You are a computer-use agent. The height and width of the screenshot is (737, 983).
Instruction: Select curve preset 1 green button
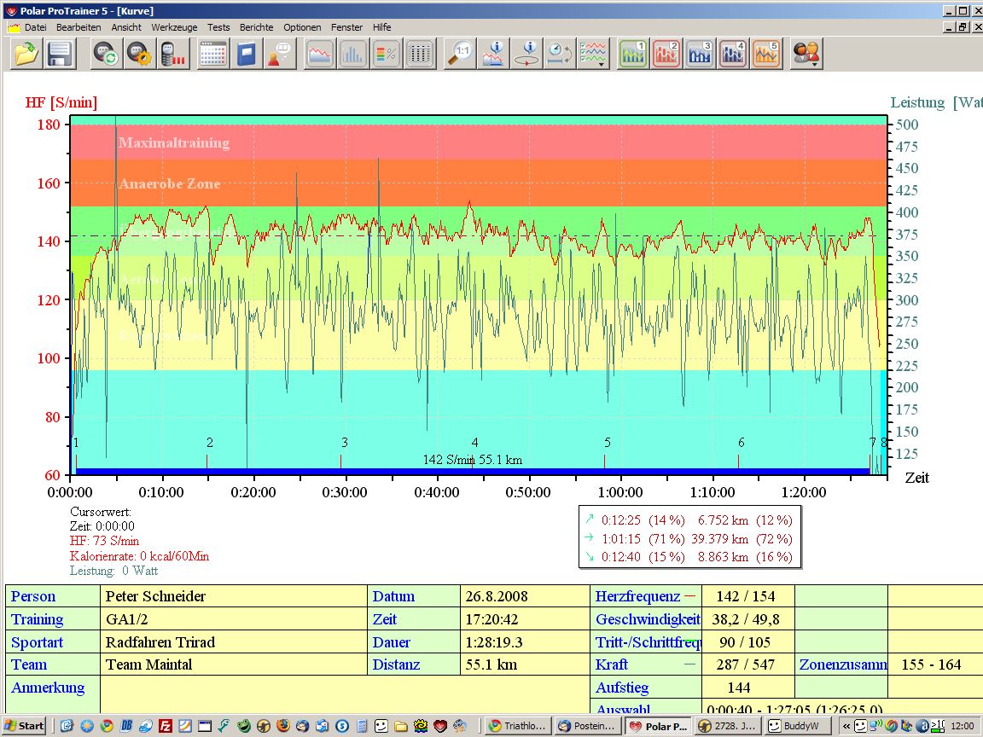(633, 55)
